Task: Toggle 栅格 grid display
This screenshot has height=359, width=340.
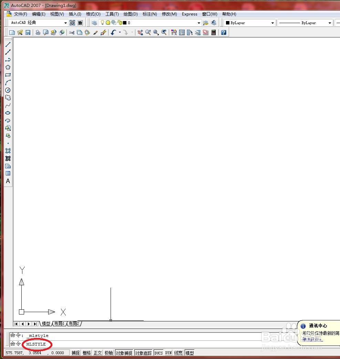Action: click(x=86, y=353)
